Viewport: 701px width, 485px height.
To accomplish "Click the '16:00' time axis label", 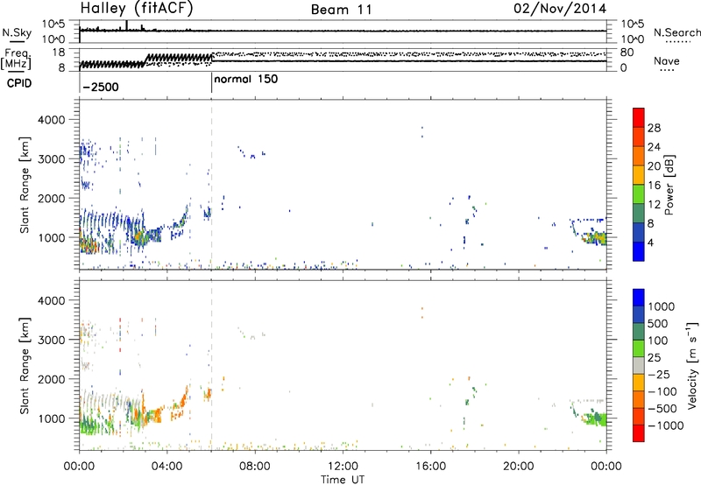I will click(430, 467).
